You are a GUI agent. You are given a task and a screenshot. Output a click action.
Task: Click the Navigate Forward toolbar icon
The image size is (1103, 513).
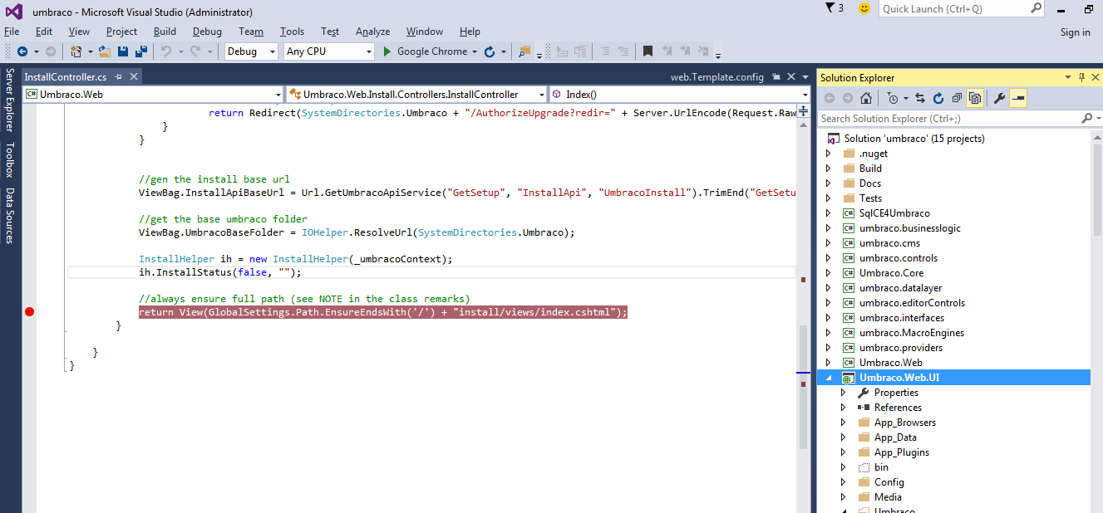click(x=50, y=51)
